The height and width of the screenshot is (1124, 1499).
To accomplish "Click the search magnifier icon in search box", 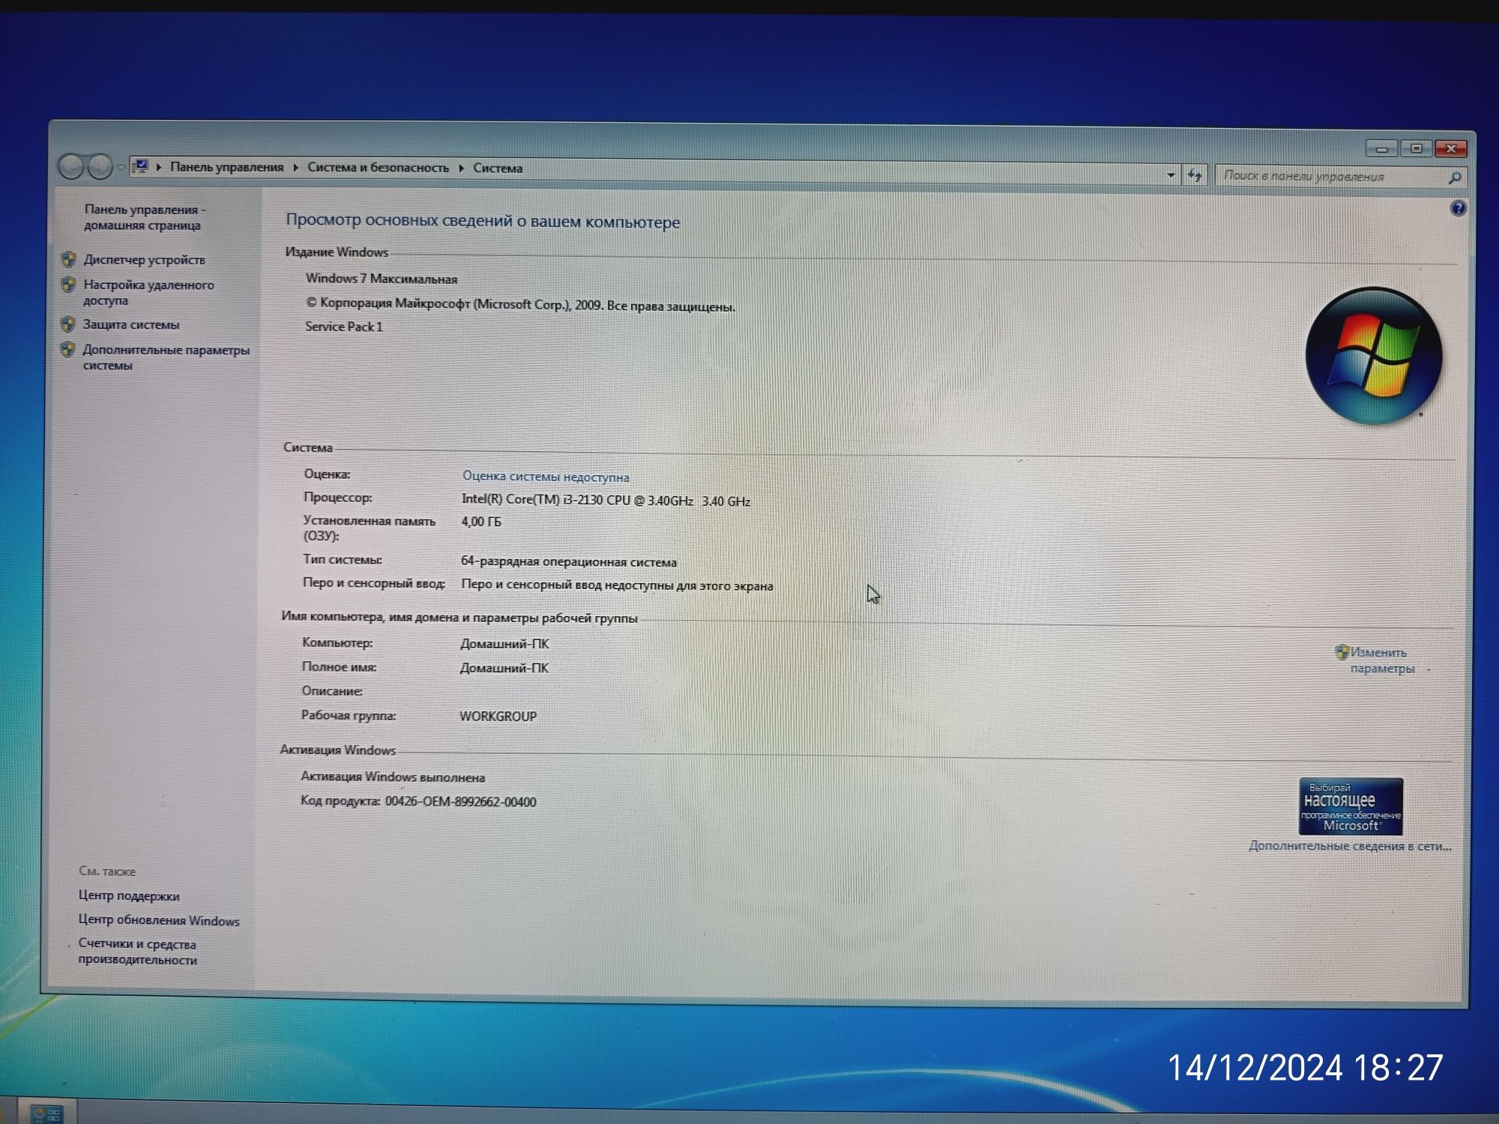I will [x=1454, y=178].
